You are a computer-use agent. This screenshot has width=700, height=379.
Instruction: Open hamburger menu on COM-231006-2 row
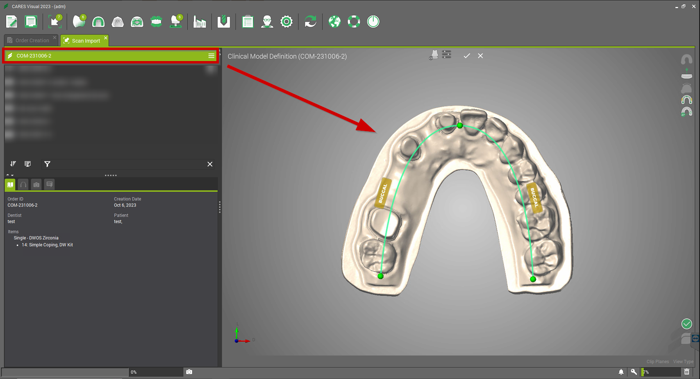pos(211,56)
